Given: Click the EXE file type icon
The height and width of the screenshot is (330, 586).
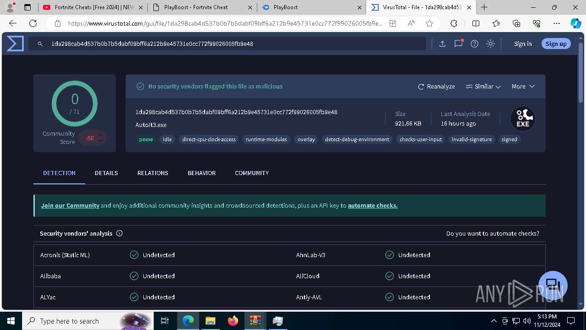Looking at the screenshot, I should click(523, 119).
